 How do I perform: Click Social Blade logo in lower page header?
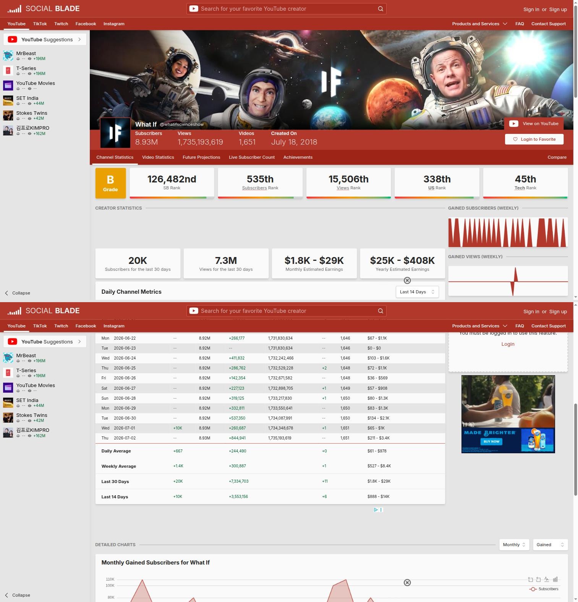[x=44, y=311]
